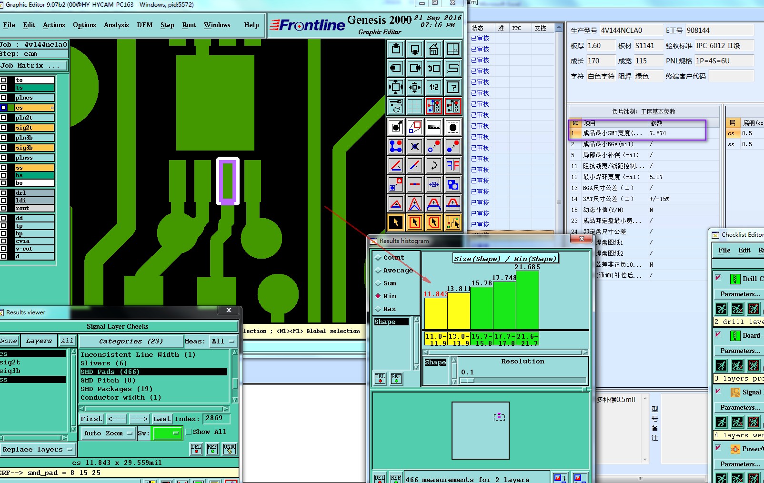Screen dimensions: 764x483
Task: Open the DFM menu
Action: coord(145,25)
